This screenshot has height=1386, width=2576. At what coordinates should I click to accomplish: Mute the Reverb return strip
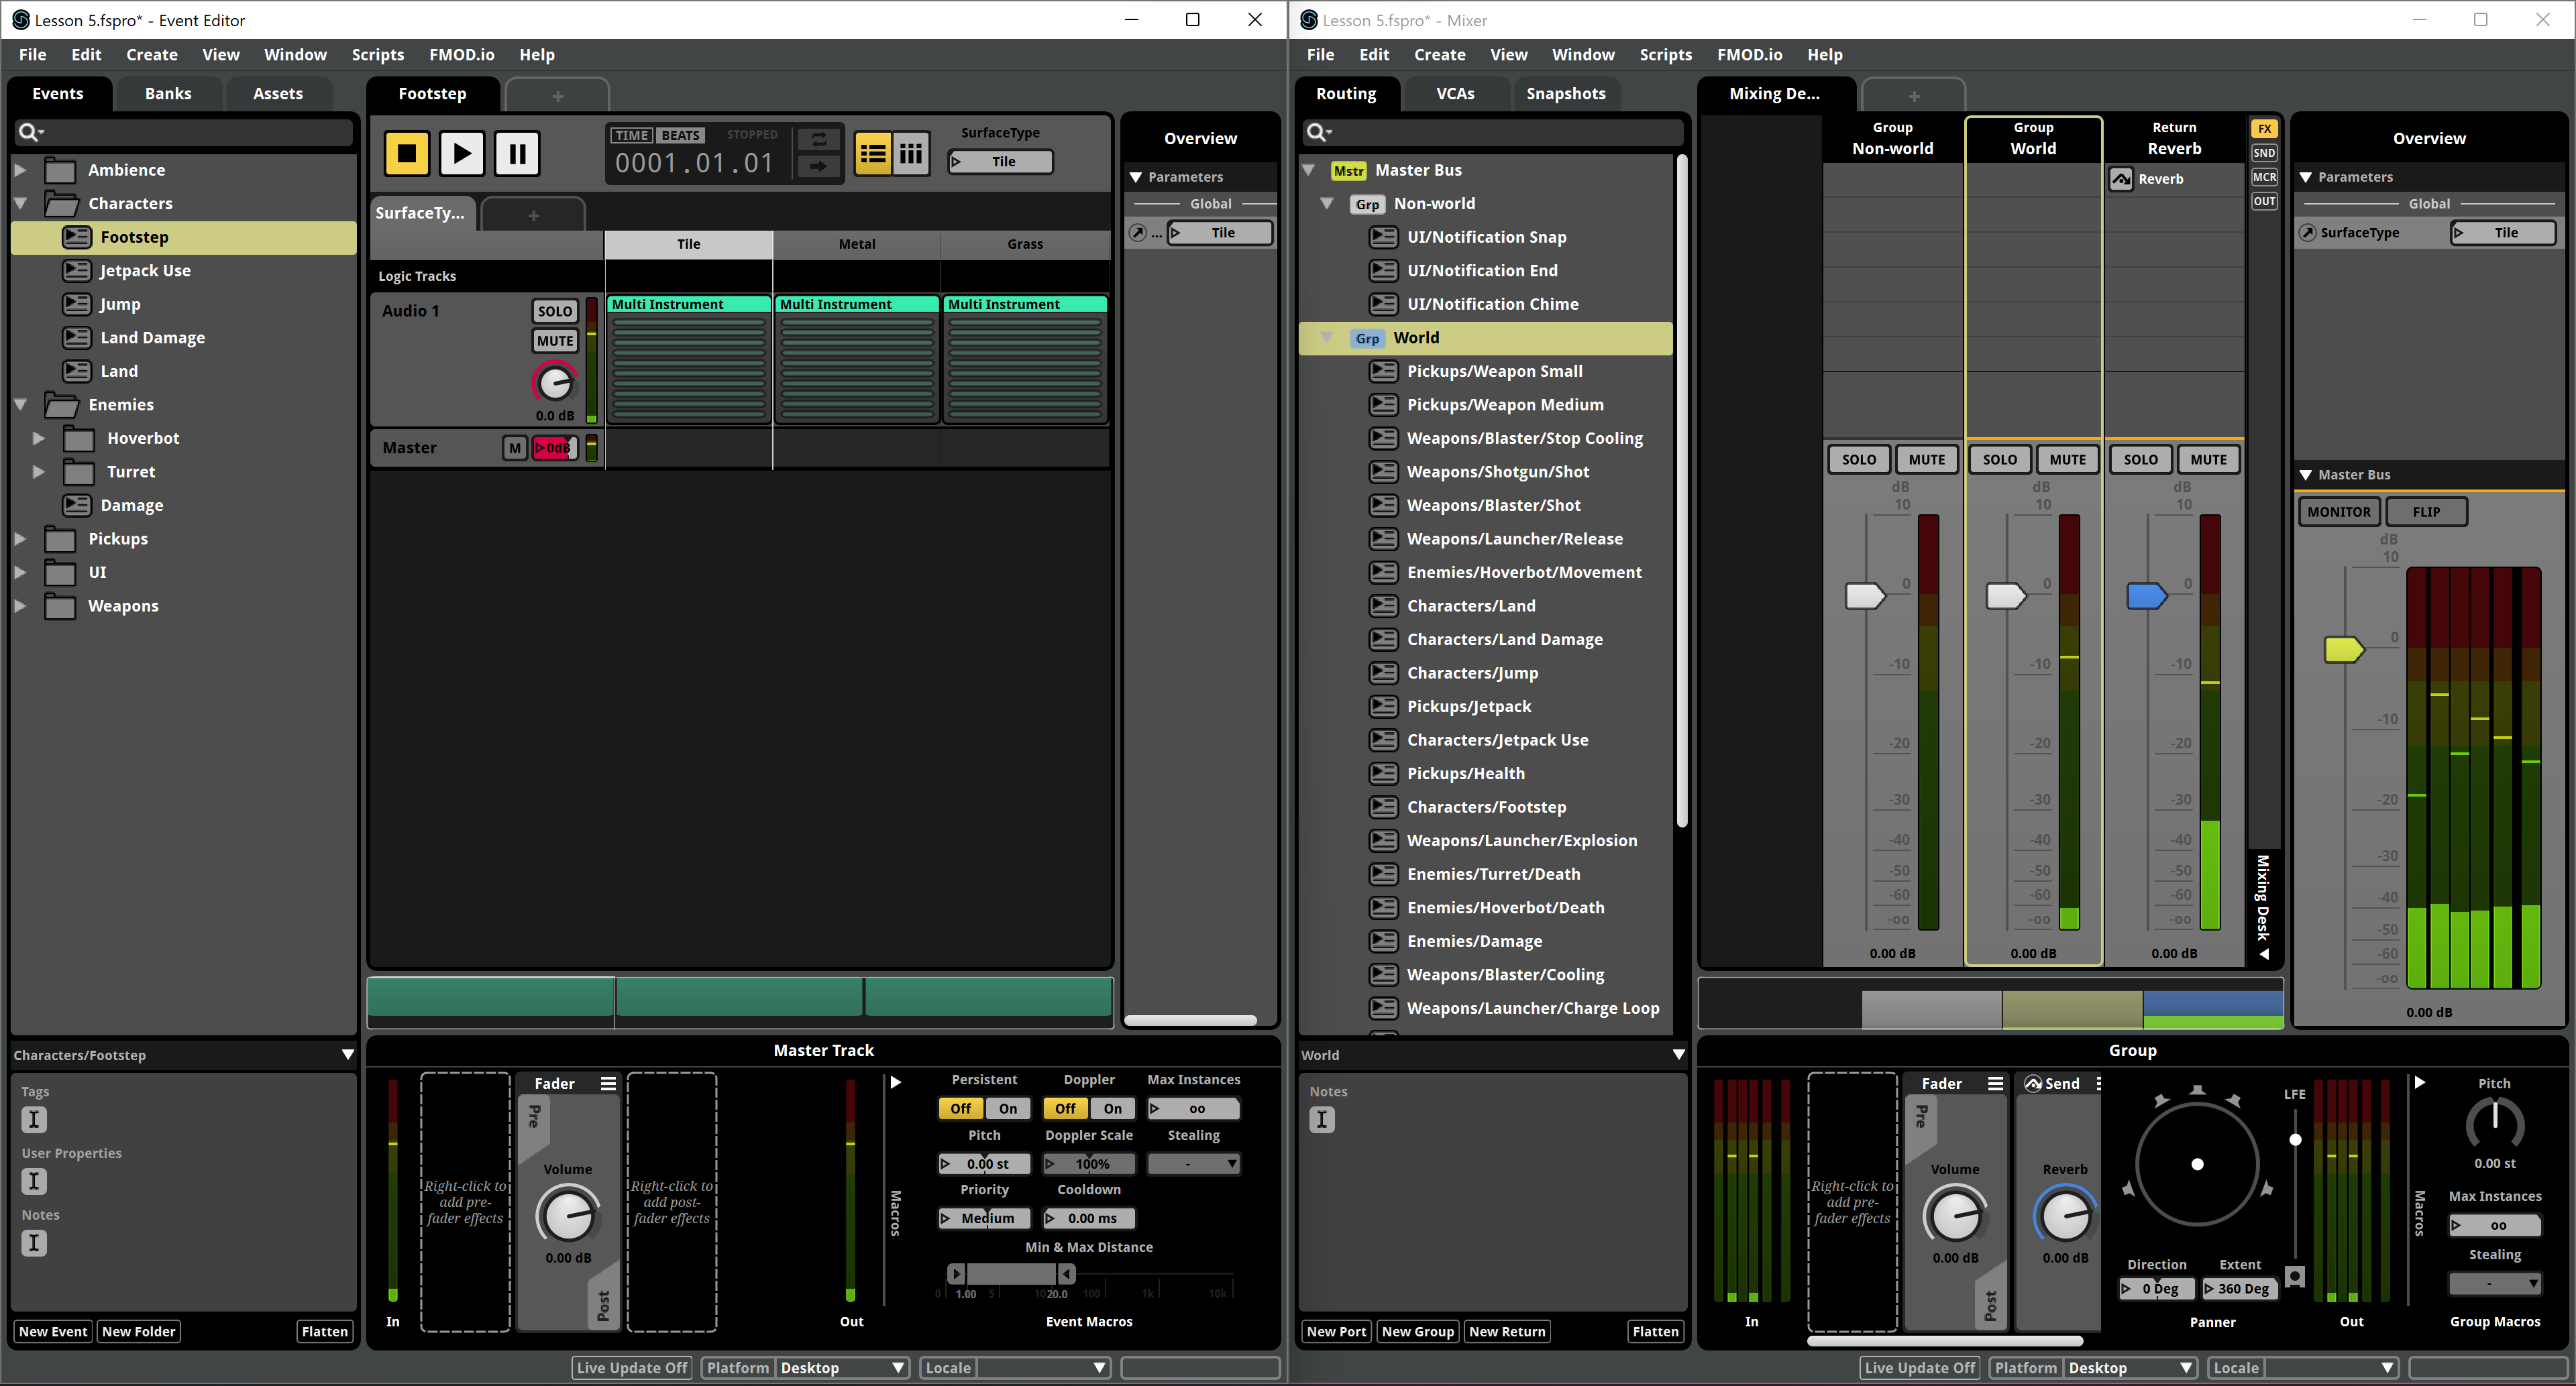coord(2209,460)
